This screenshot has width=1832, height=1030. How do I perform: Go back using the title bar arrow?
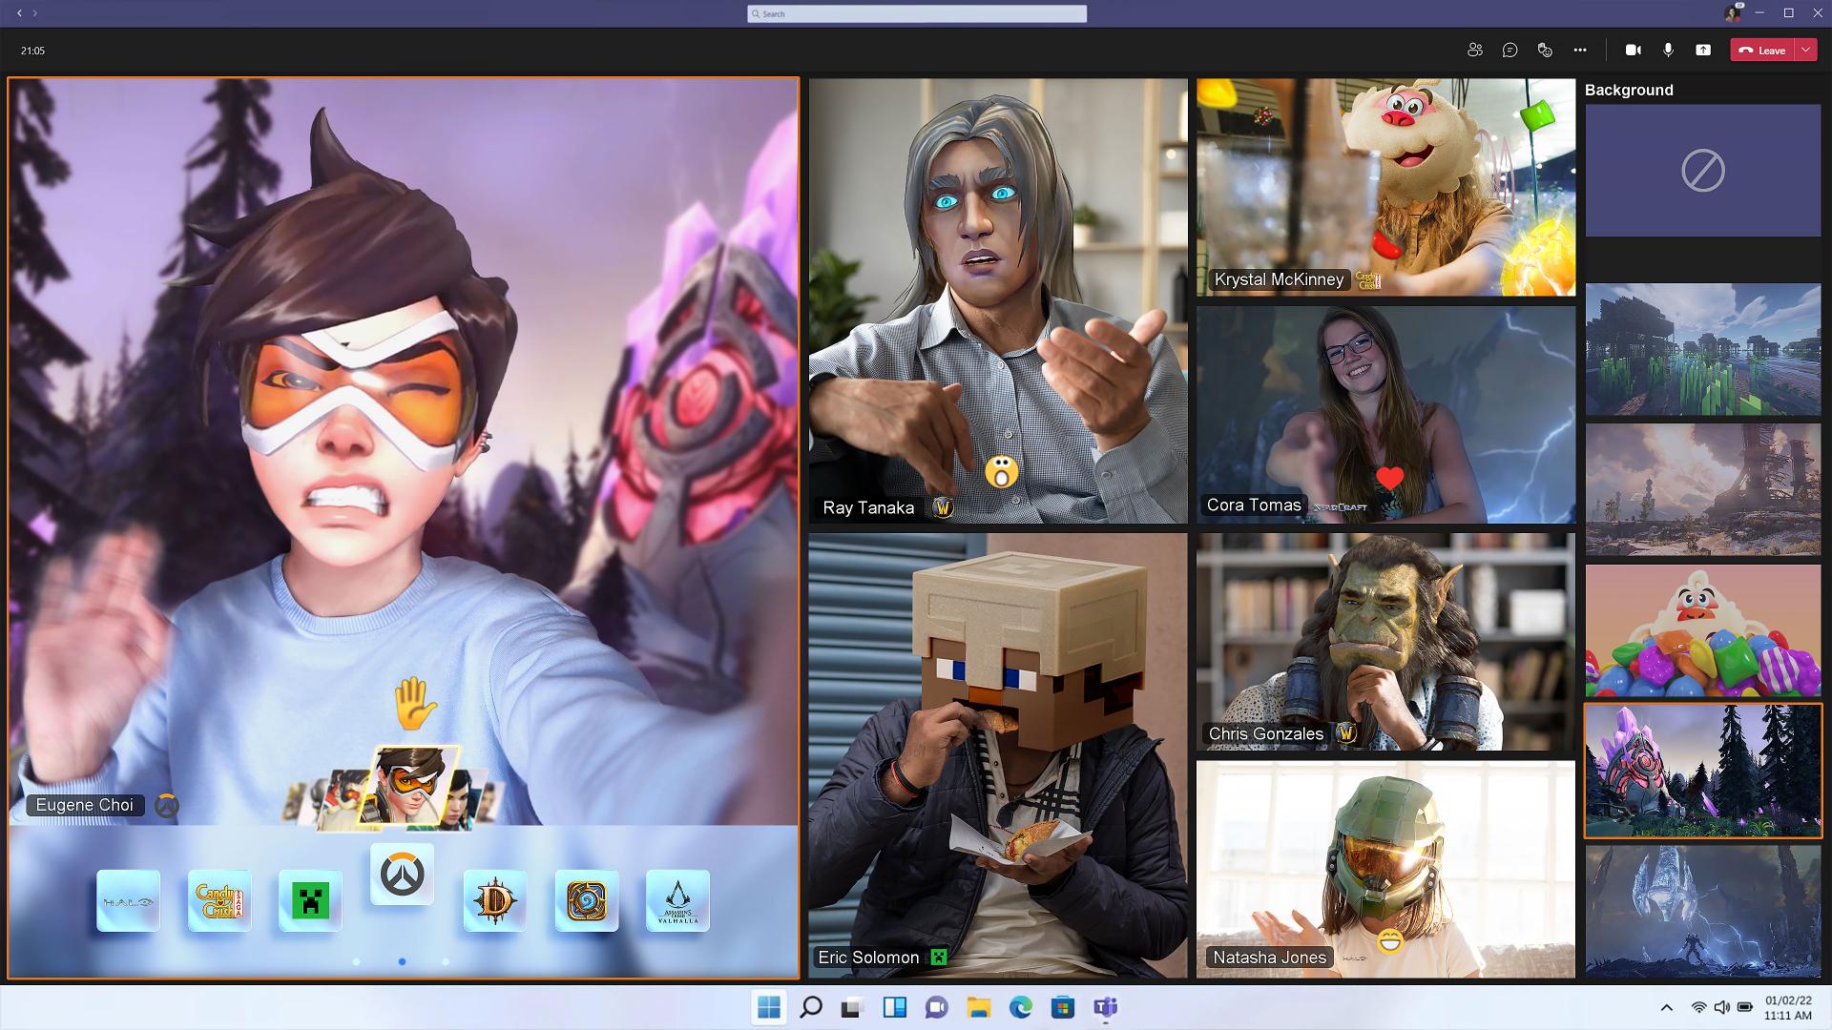(20, 13)
